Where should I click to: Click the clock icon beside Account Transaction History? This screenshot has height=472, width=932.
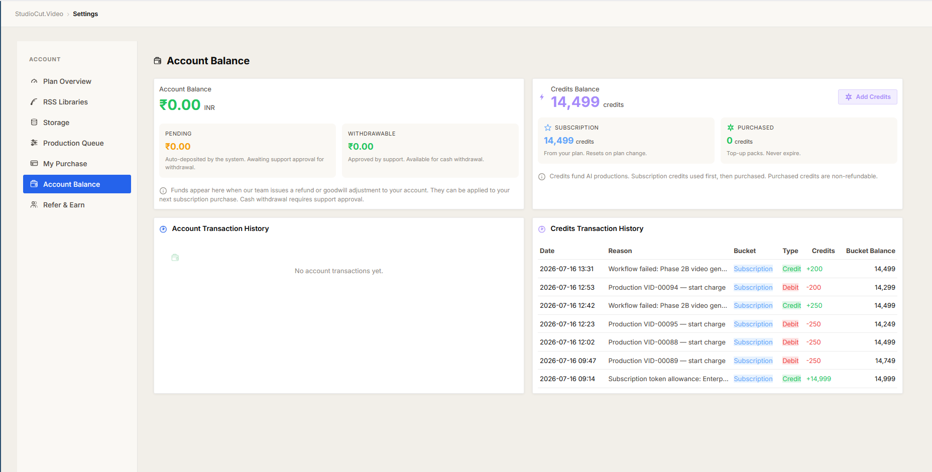(x=163, y=229)
